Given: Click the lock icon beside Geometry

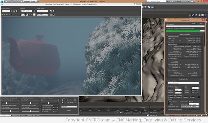Looking at the screenshot, I should [x=63, y=100].
